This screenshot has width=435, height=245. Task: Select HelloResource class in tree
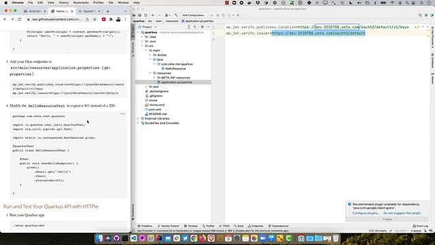173,69
